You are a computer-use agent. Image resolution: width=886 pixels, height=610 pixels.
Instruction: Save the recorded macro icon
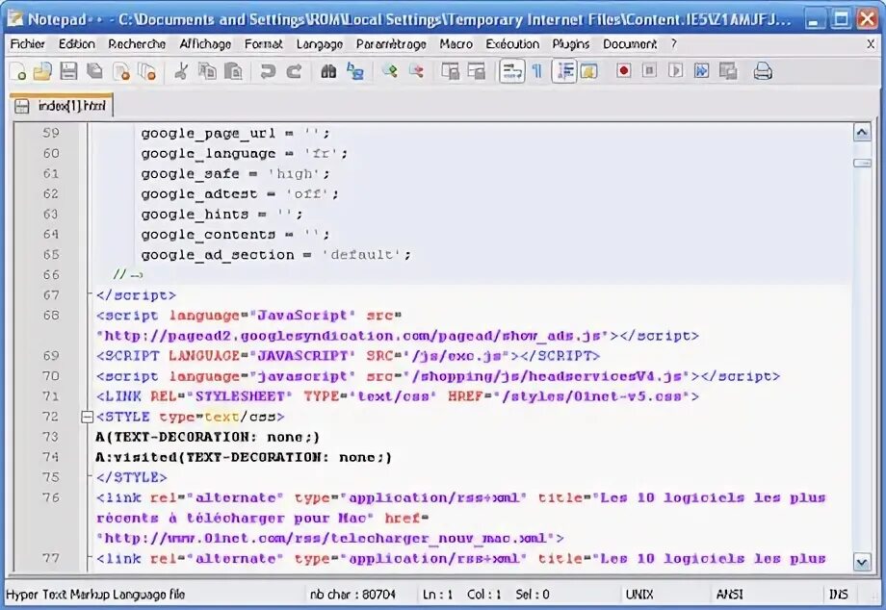728,70
